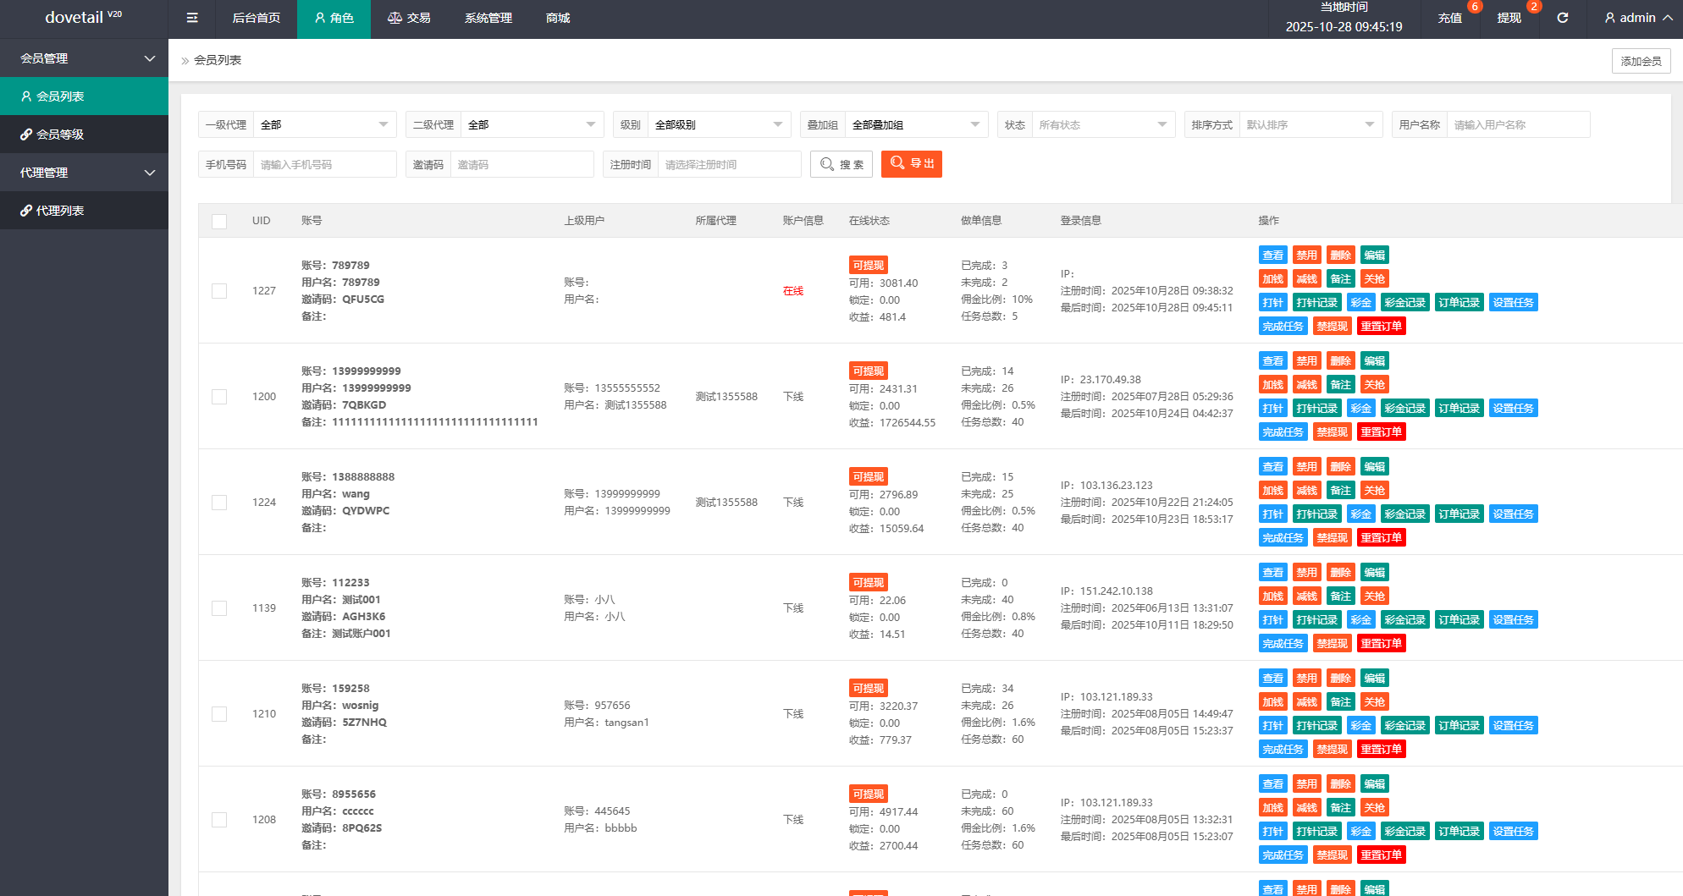Open the 状态 status dropdown
Viewport: 1683px width, 896px height.
click(x=1102, y=125)
